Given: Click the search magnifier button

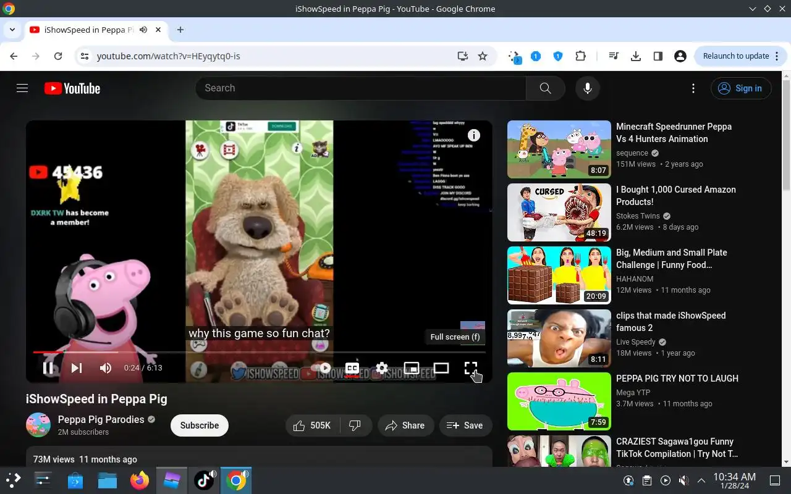Looking at the screenshot, I should point(545,88).
